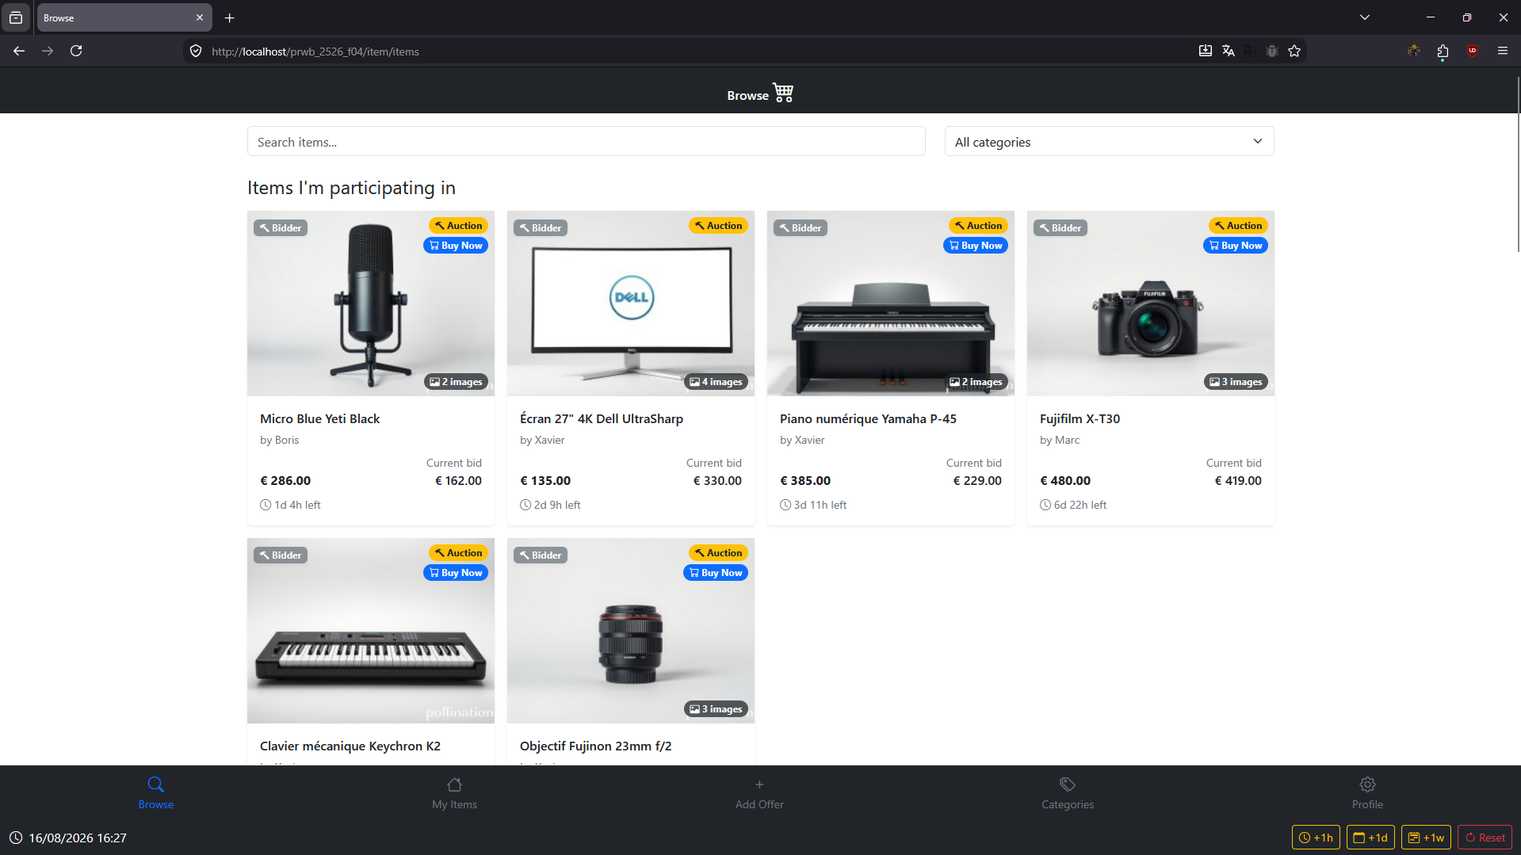Click the 3 images badge on Fujinon lens
The height and width of the screenshot is (855, 1521).
(x=716, y=709)
